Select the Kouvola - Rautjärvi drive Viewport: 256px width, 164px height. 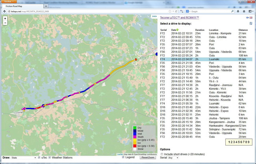206,96
